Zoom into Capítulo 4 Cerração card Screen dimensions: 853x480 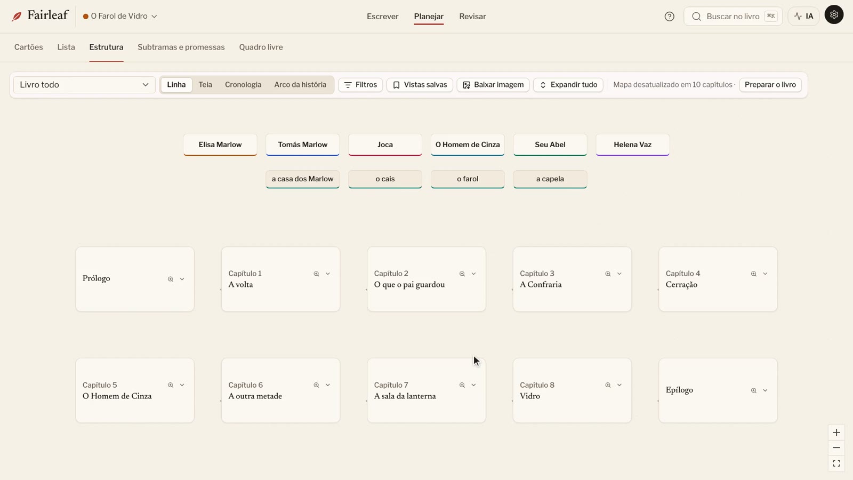tap(754, 274)
